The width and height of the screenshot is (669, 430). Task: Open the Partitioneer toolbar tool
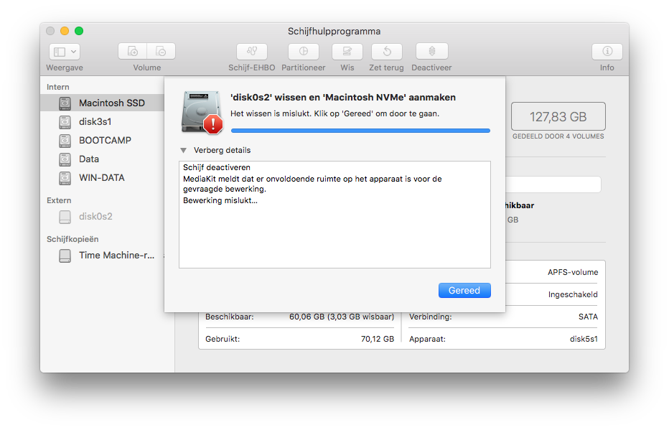(x=304, y=52)
